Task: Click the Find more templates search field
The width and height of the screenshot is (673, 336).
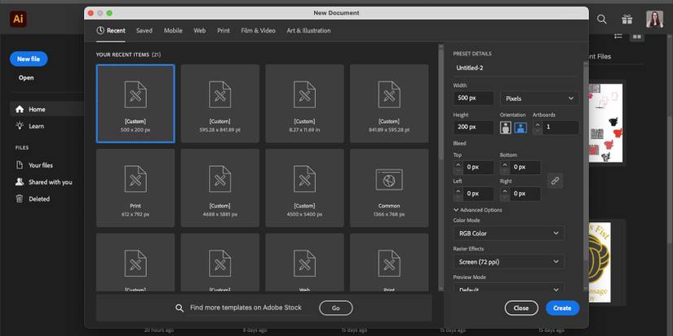Action: click(251, 308)
